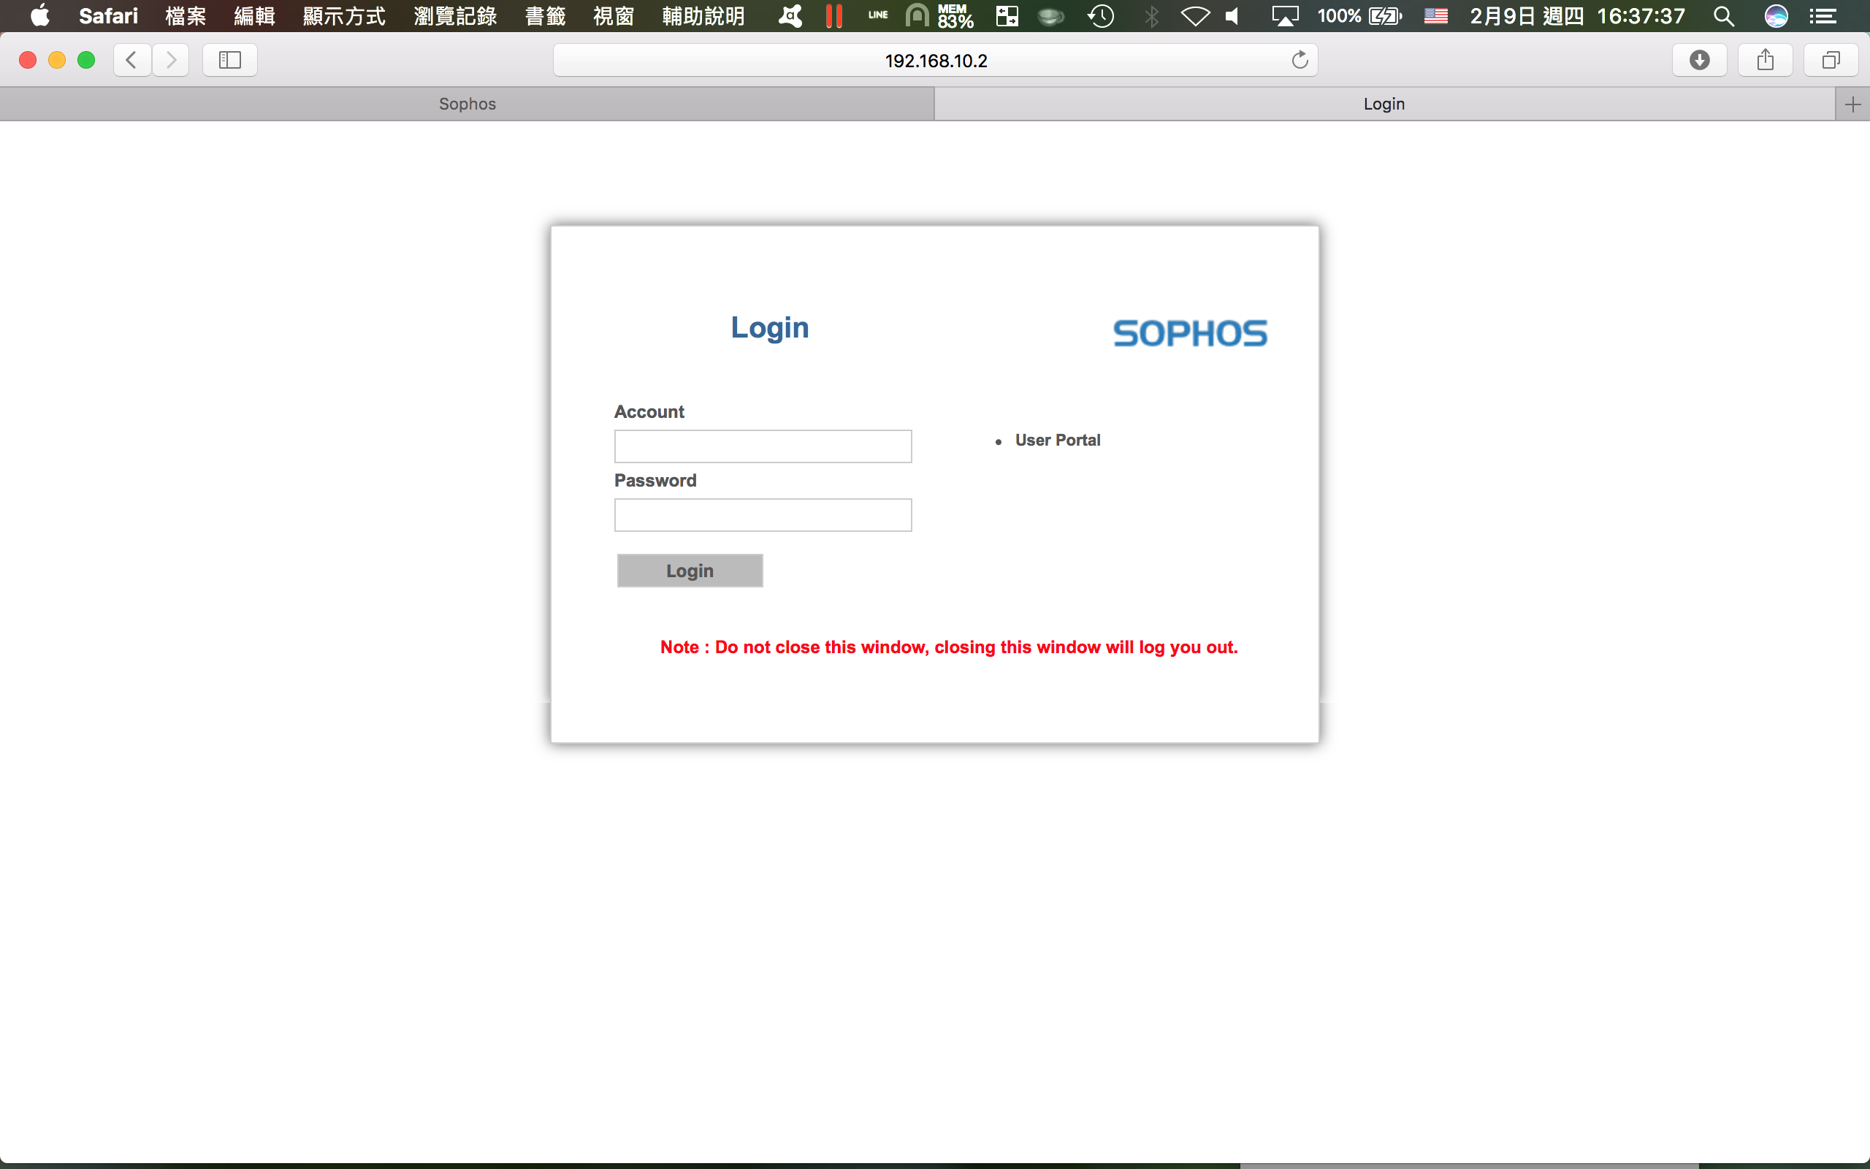
Task: Open the 編輯 menu
Action: tap(254, 15)
